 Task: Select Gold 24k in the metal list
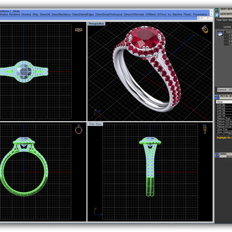[x=222, y=105]
